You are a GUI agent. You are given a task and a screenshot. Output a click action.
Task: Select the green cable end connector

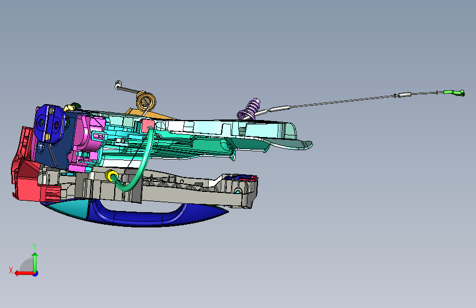click(x=454, y=93)
